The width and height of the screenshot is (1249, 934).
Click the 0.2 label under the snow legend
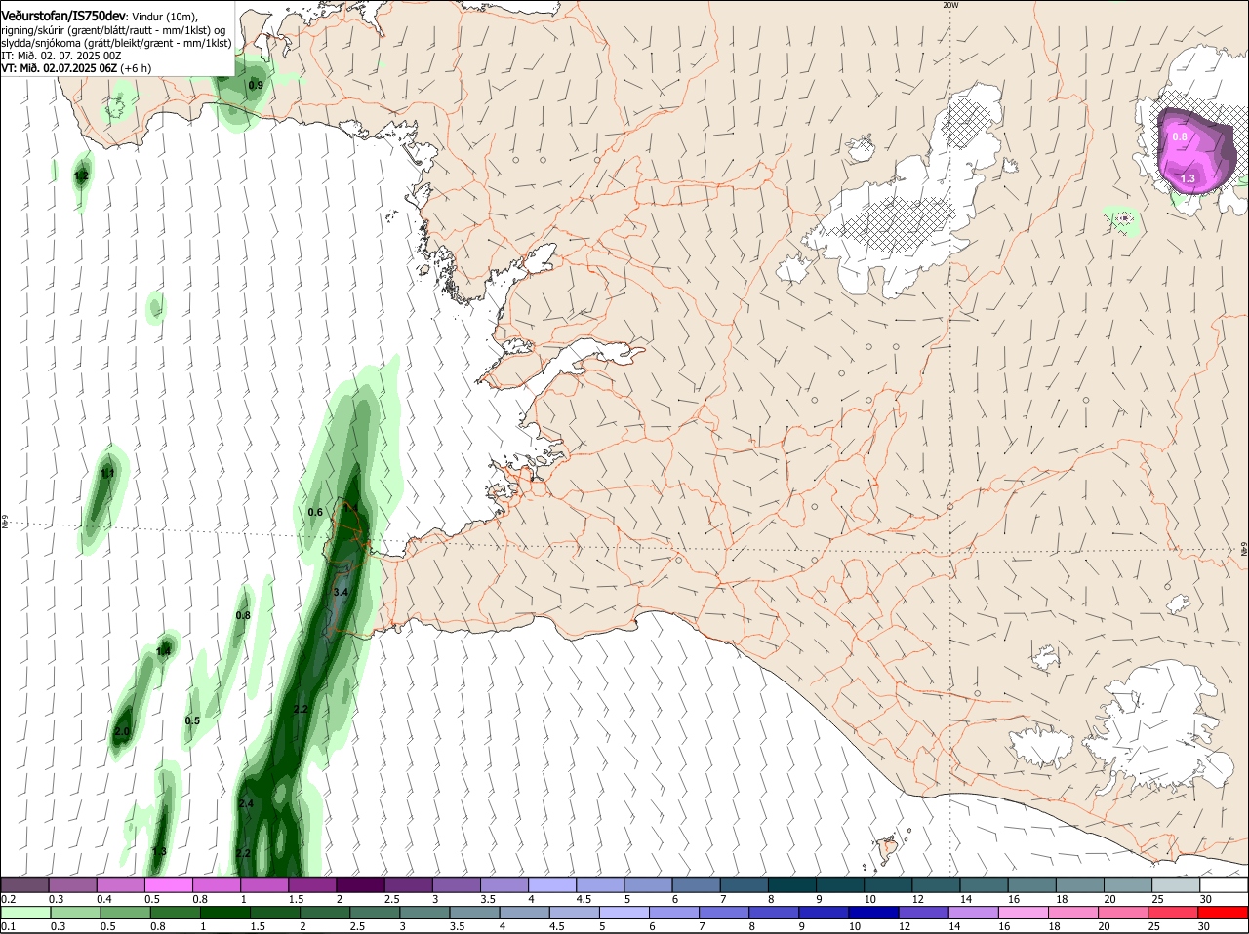point(8,898)
